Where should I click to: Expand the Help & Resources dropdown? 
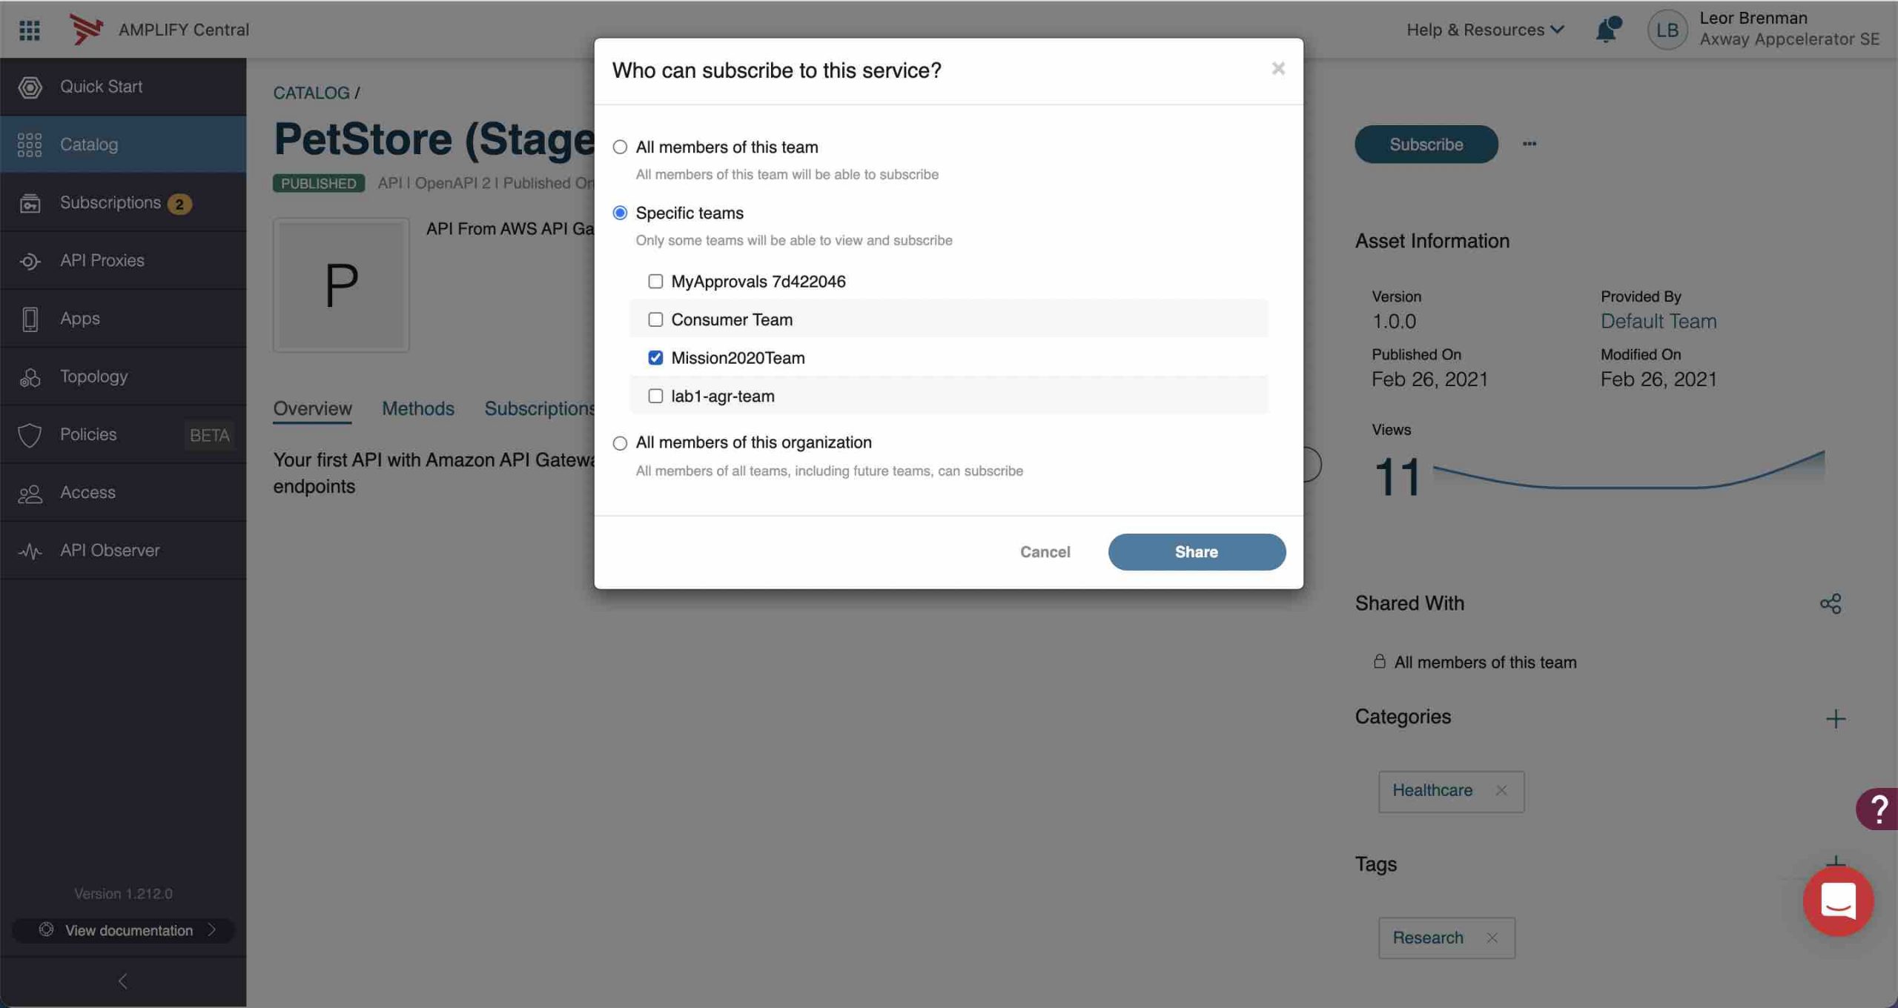tap(1485, 30)
